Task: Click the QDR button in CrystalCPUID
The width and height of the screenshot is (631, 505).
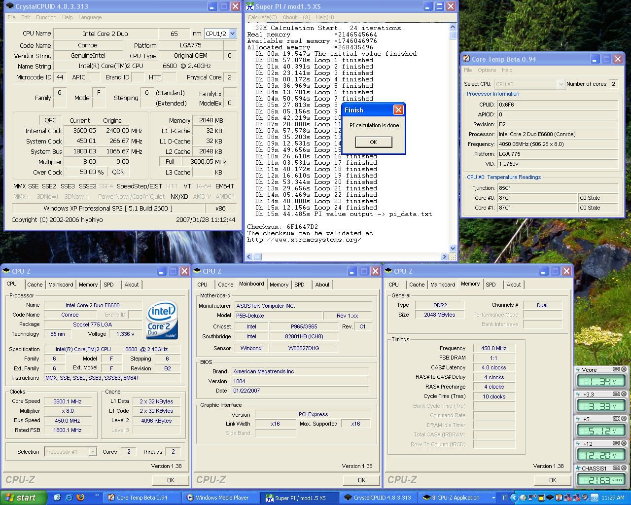Action: pos(118,172)
